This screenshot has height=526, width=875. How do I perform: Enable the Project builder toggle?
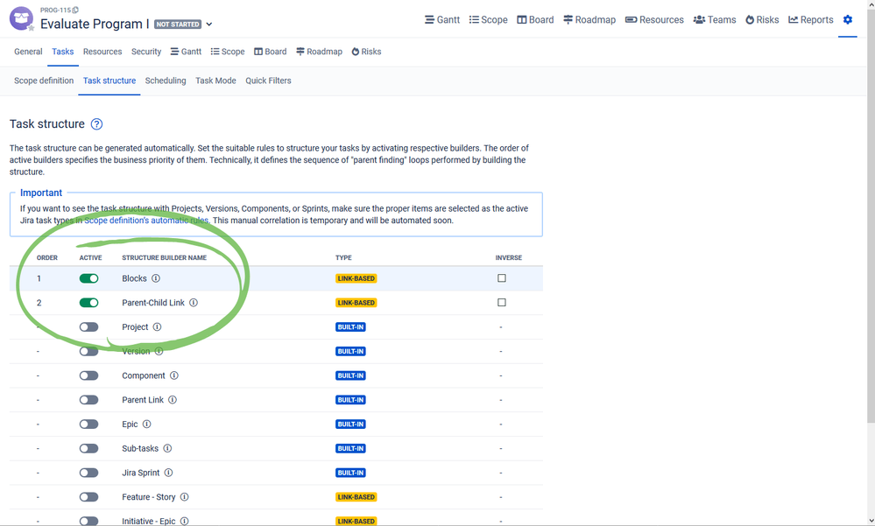point(88,326)
